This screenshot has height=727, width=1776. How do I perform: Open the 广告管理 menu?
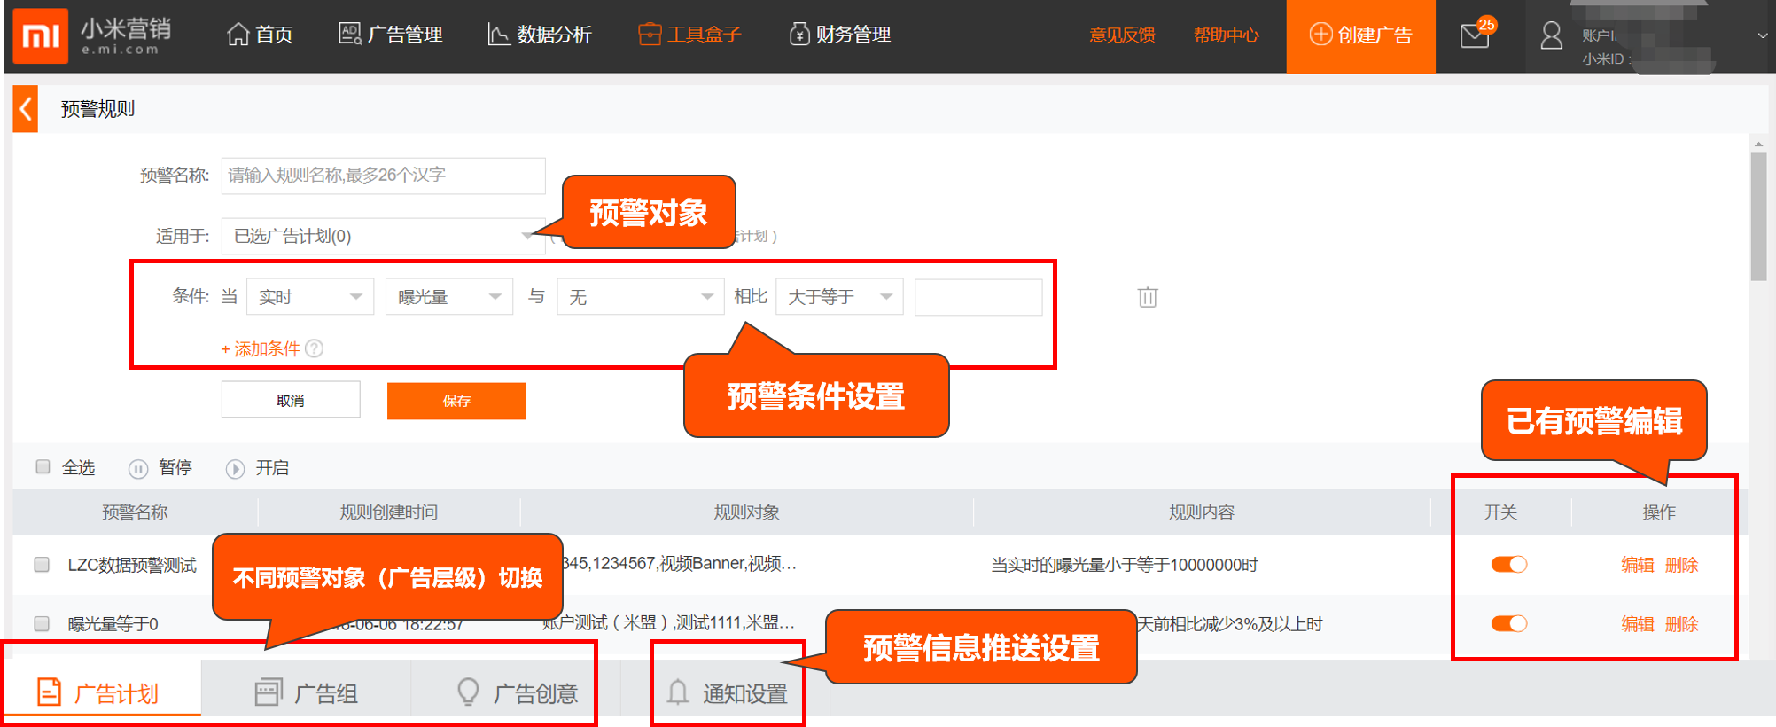(x=391, y=35)
